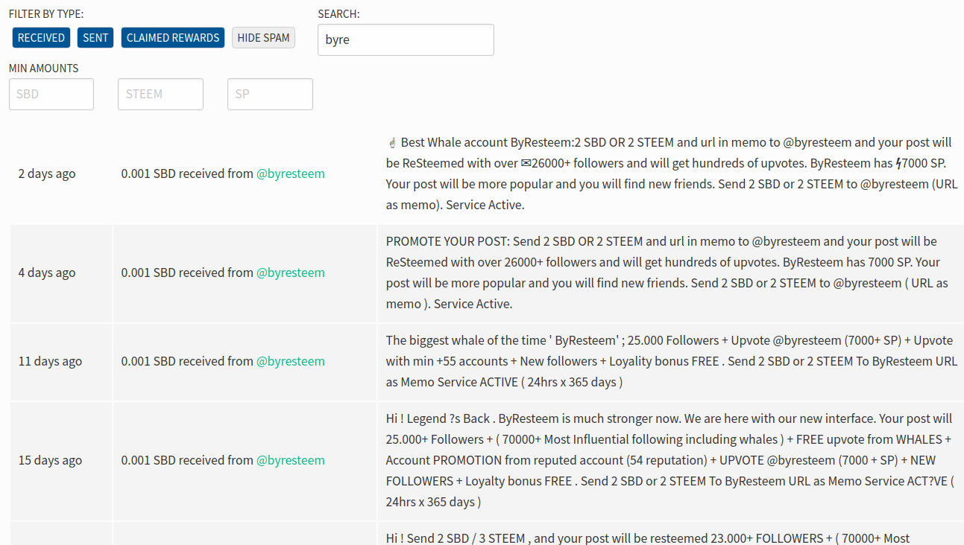Click memo starting 'Best Whale account ByResteem'
Image resolution: width=964 pixels, height=545 pixels.
pos(671,173)
